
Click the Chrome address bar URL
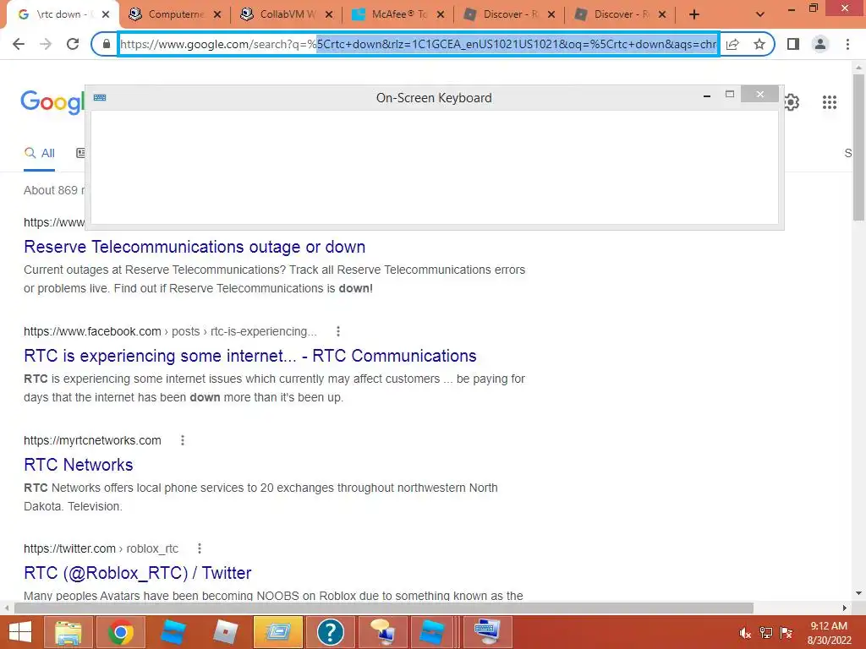click(x=418, y=44)
